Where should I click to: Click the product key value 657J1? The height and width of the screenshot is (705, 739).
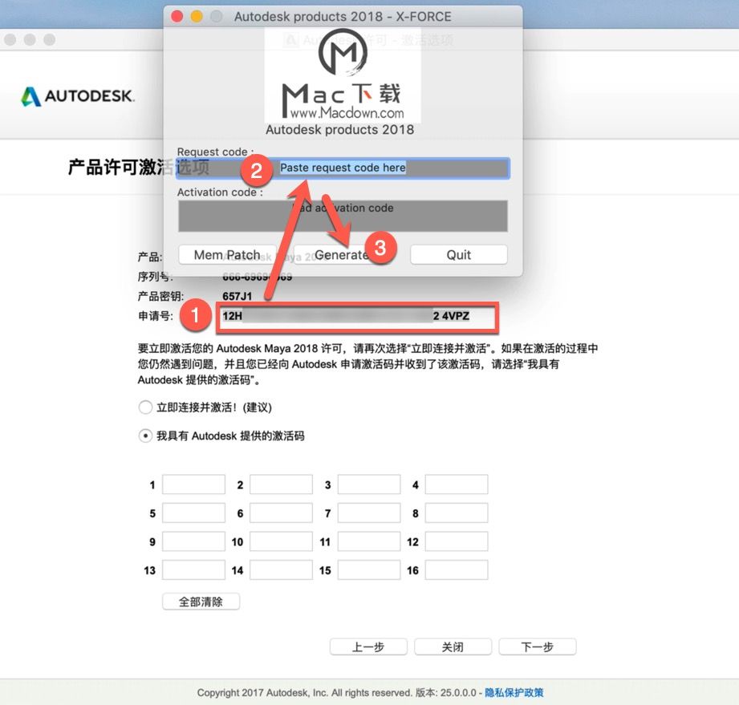237,297
